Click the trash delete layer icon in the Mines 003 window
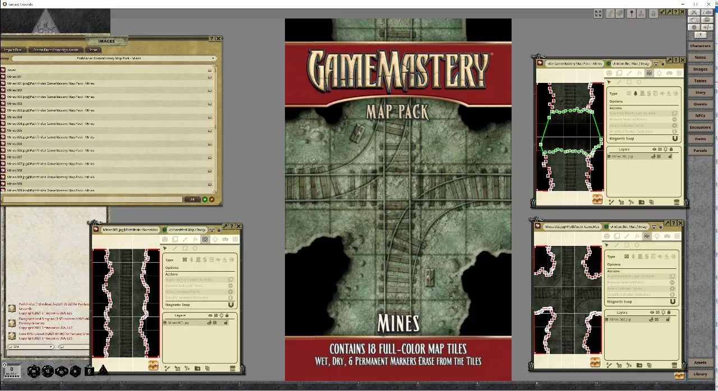This screenshot has width=718, height=391. pyautogui.click(x=233, y=369)
